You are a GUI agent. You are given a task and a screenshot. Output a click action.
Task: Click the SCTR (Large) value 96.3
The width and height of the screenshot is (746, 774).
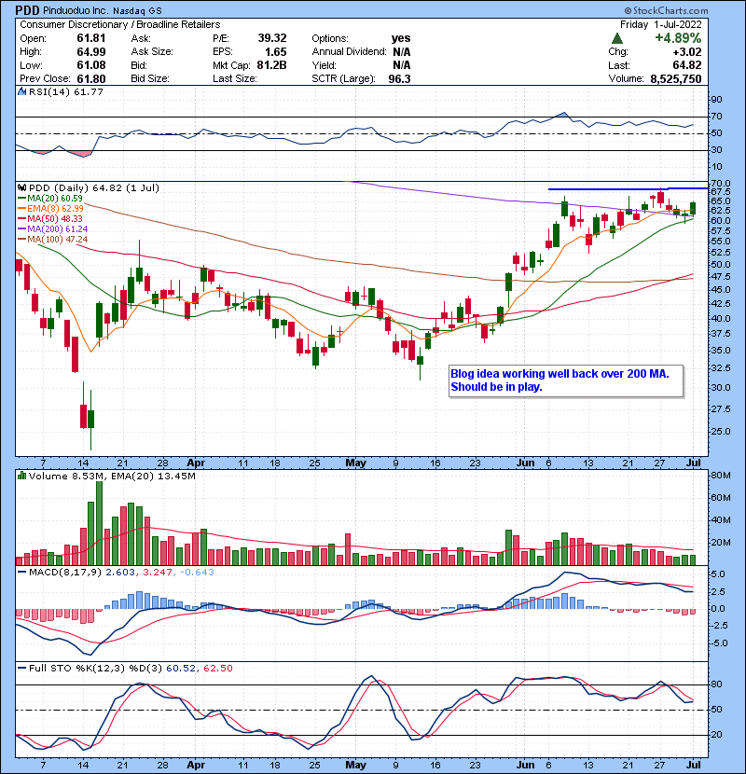pos(399,78)
